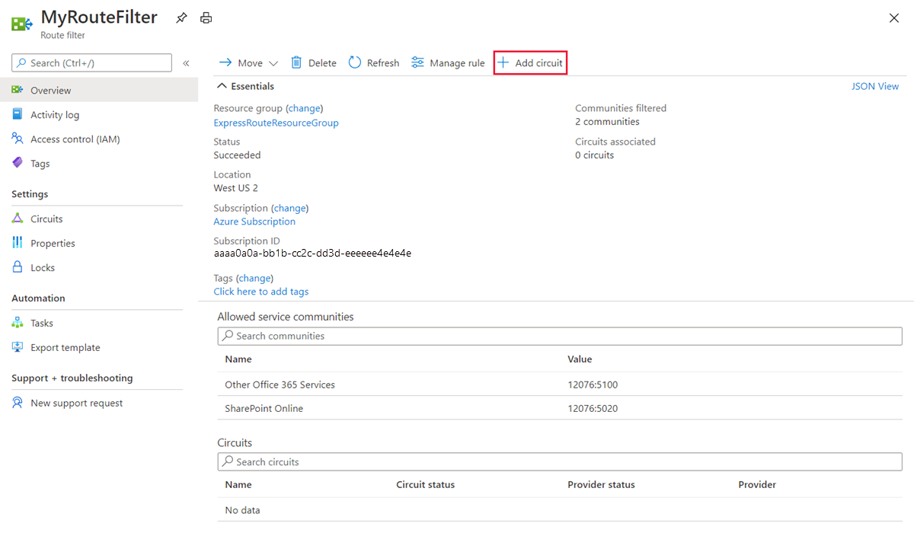
Task: Collapse the left sidebar
Action: (186, 62)
